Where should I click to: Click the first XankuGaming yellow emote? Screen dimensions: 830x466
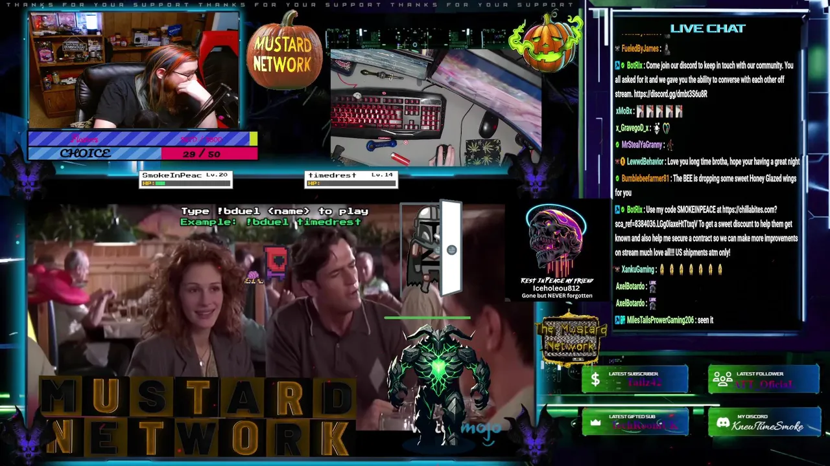(661, 269)
